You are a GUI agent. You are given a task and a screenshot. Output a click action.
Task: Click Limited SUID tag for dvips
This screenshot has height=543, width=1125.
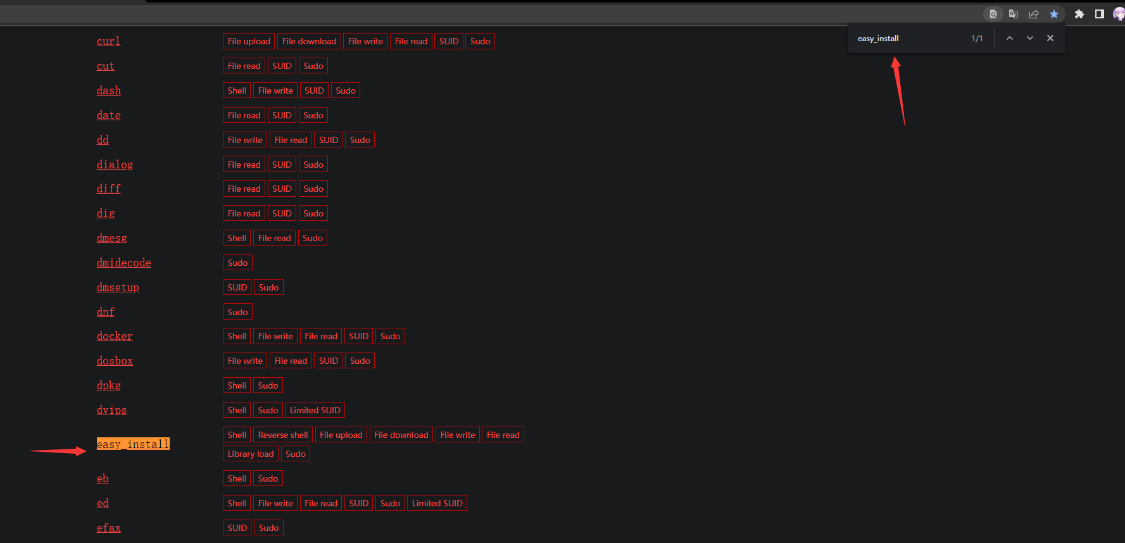pyautogui.click(x=315, y=410)
